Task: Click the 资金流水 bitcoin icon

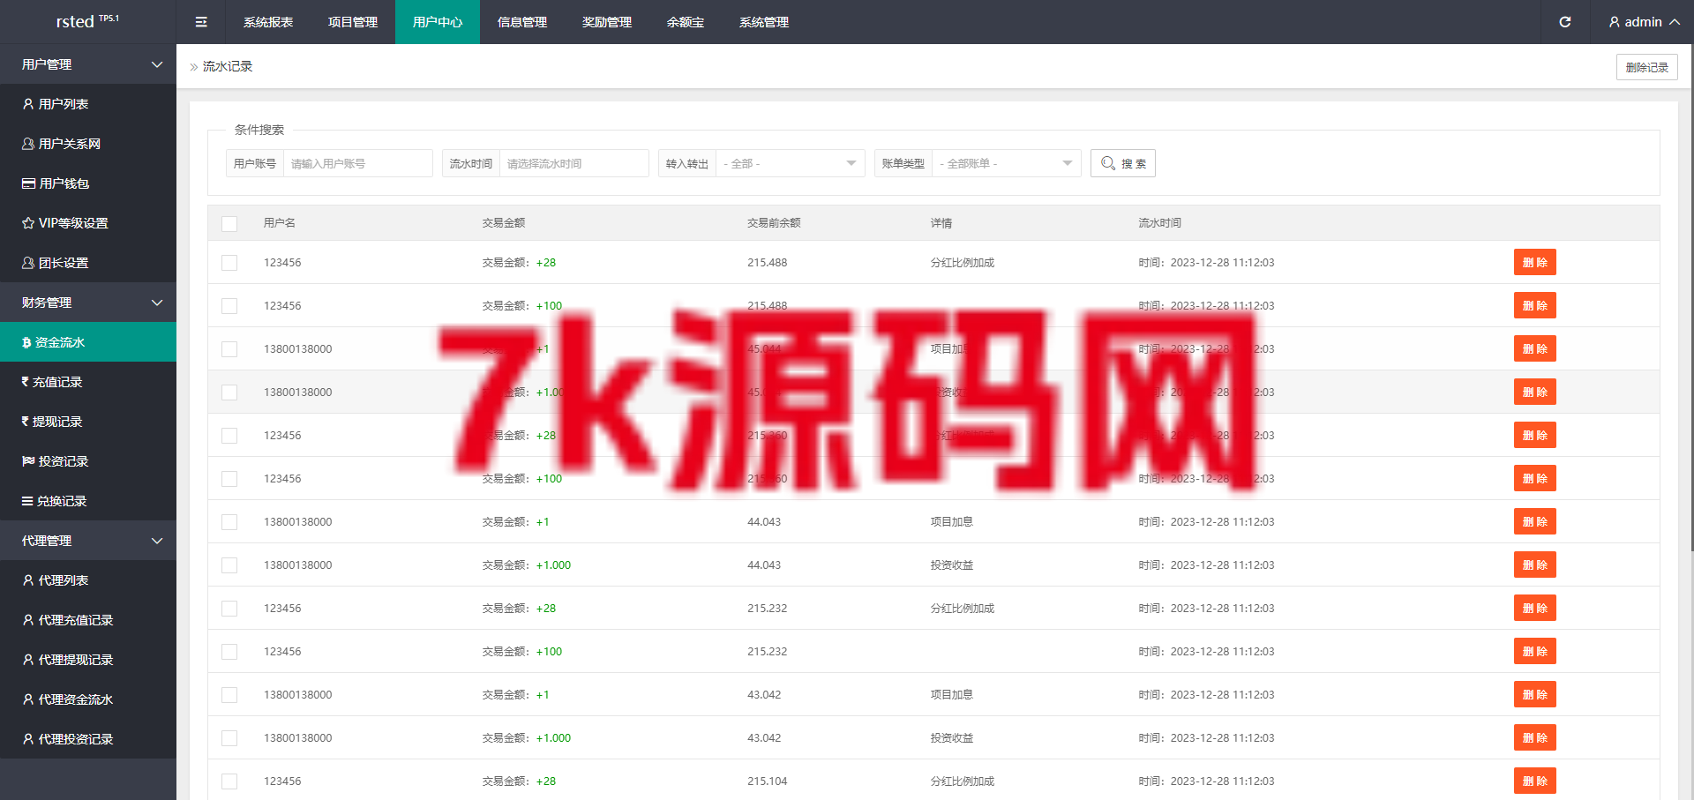Action: coord(26,342)
